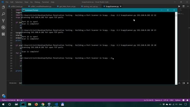Image resolution: width=190 pixels, height=107 pixels.
Task: Open the floppy disk app on the taskbar
Action: 63,104
